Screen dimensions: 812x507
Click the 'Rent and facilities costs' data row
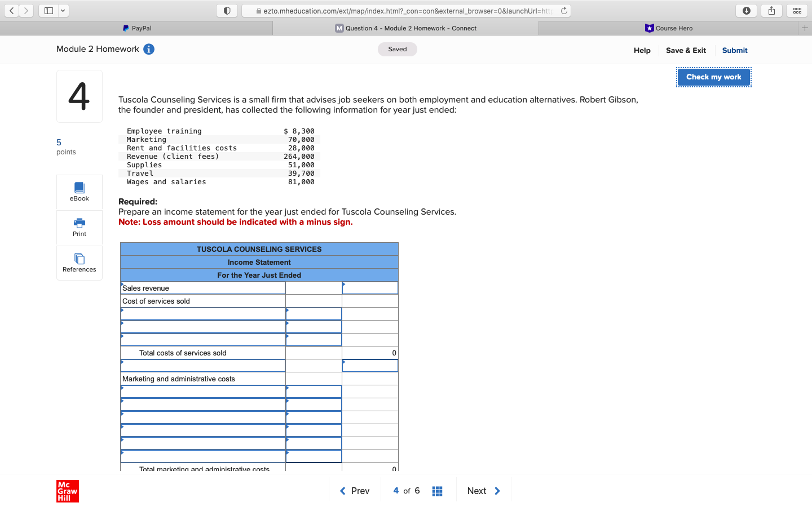tap(219, 148)
